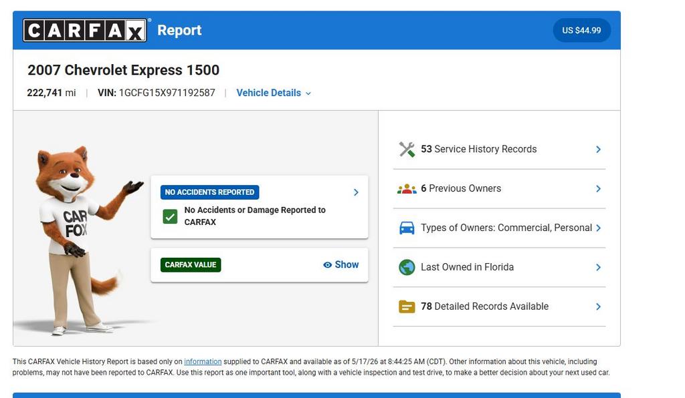Open Types of Owners chevron arrow
The height and width of the screenshot is (398, 685).
click(598, 228)
